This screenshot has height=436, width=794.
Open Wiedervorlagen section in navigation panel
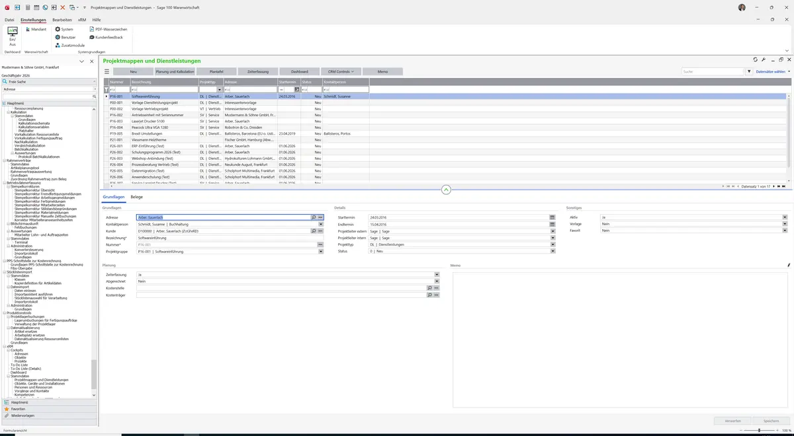(49, 416)
